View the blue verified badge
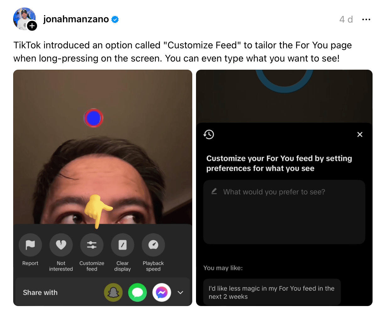 [x=115, y=19]
